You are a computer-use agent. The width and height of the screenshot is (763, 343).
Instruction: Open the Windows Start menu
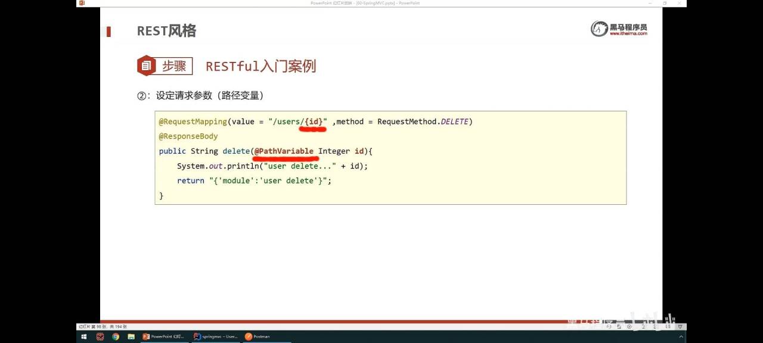pyautogui.click(x=84, y=336)
